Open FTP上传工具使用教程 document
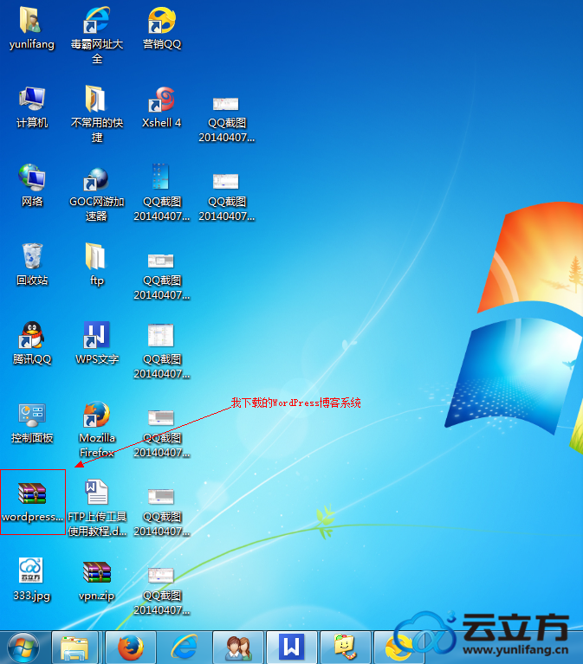 pos(97,507)
